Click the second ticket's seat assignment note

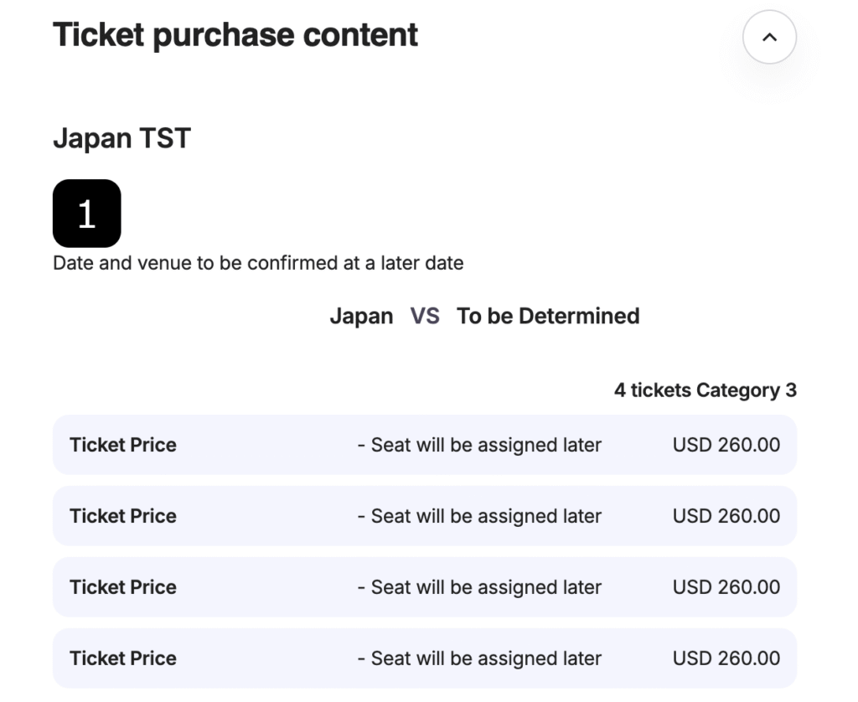pyautogui.click(x=479, y=516)
